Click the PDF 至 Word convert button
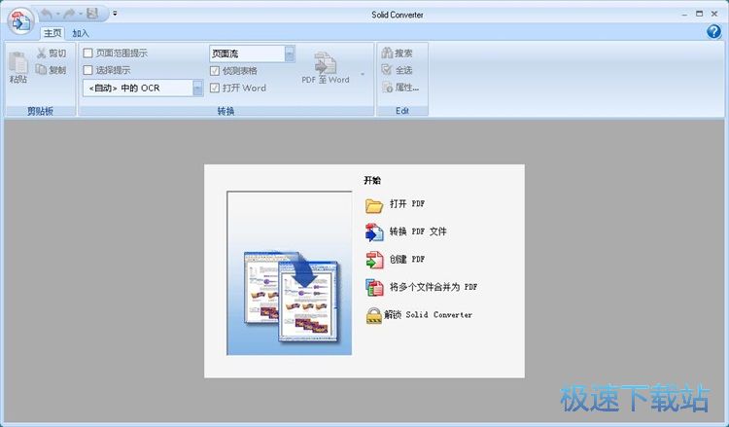 tap(326, 68)
